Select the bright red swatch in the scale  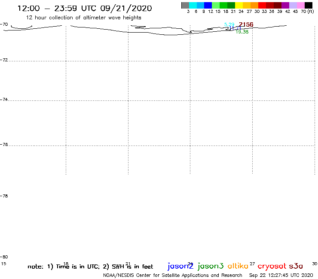[262, 5]
